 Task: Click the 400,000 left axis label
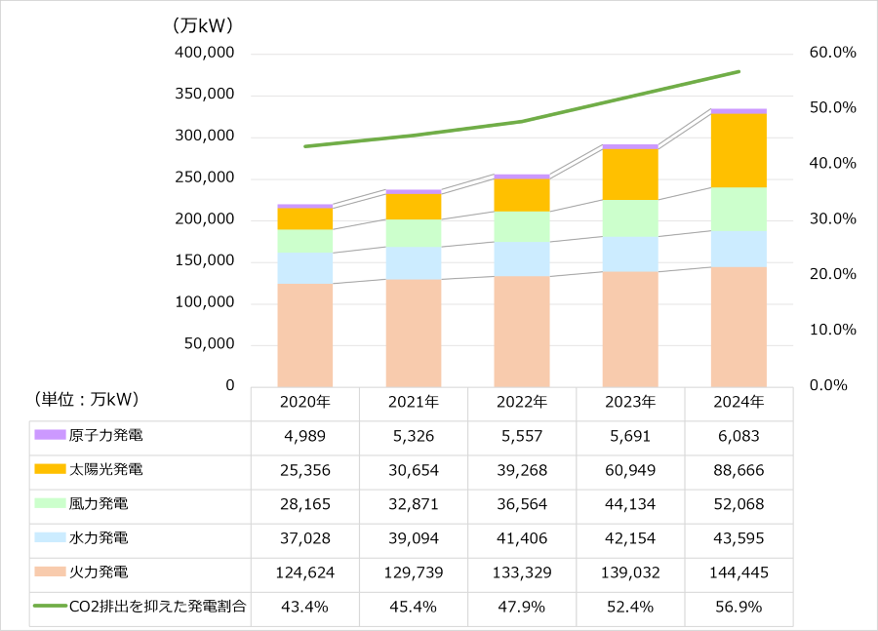point(204,53)
